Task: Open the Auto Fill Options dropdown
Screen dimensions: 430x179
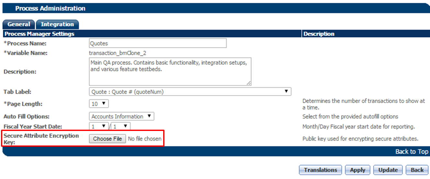Action: pyautogui.click(x=121, y=116)
